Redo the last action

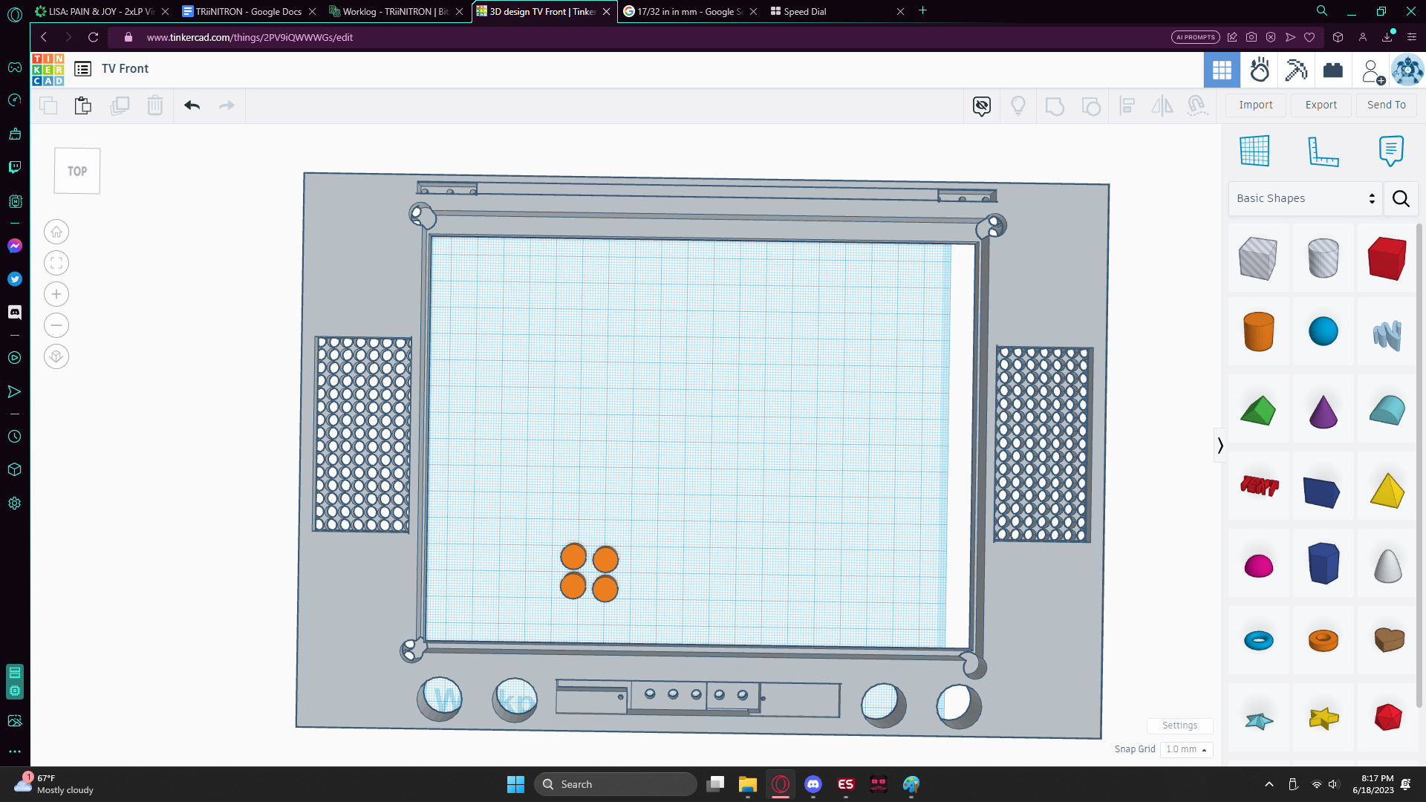227,105
